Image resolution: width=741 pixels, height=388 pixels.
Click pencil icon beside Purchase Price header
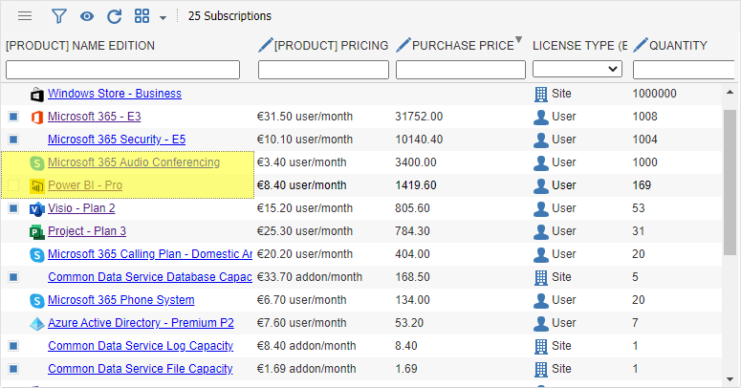pos(403,45)
